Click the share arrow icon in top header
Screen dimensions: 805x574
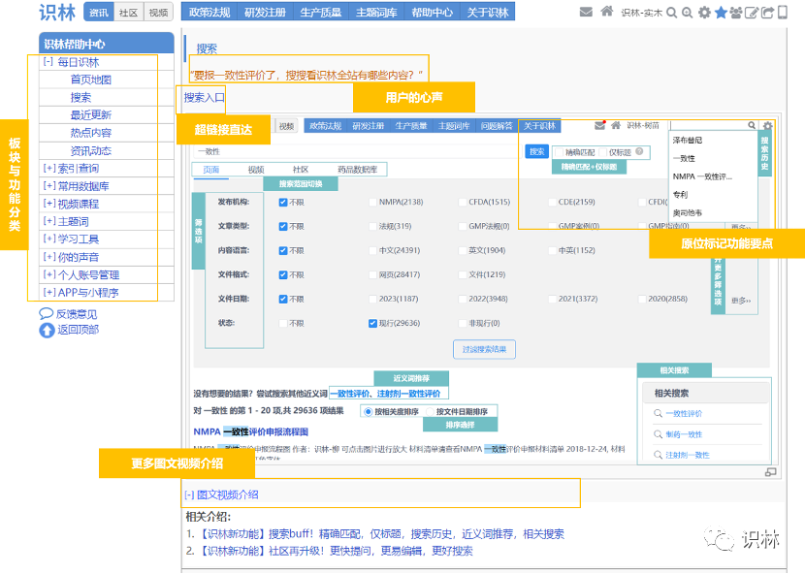[767, 13]
